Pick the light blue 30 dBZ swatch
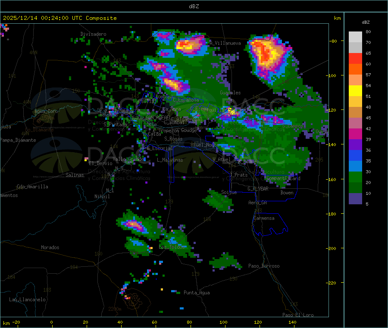The width and height of the screenshot is (388, 328). point(355,166)
